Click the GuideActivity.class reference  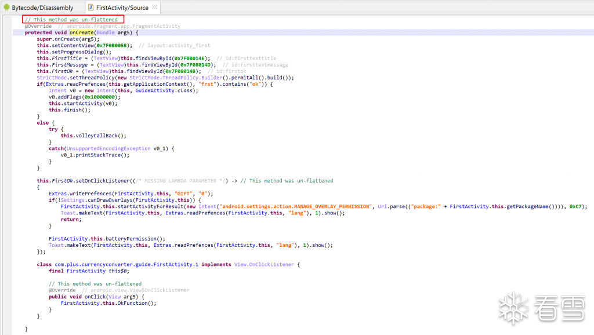click(166, 90)
